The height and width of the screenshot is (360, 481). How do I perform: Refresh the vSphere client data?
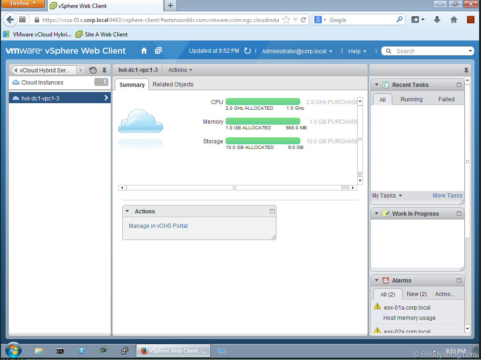click(x=248, y=51)
